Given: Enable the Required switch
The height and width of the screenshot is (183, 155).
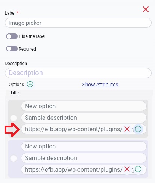Looking at the screenshot, I should click(x=12, y=49).
